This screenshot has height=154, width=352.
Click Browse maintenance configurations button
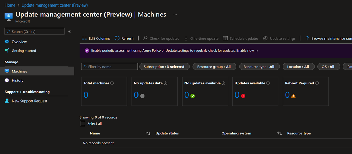328,38
